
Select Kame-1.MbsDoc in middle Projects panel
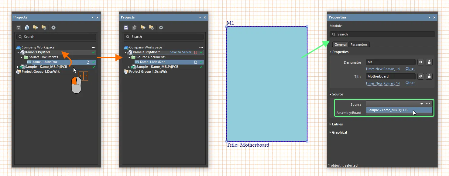[152, 62]
